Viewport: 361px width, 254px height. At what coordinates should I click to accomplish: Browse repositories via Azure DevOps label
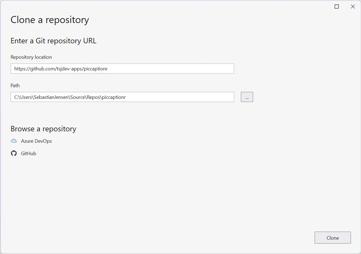pos(36,141)
